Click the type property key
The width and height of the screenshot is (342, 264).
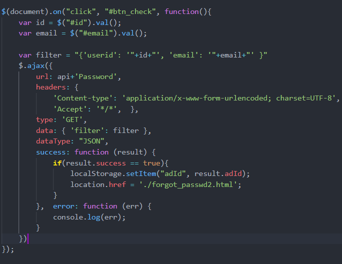[x=44, y=120]
